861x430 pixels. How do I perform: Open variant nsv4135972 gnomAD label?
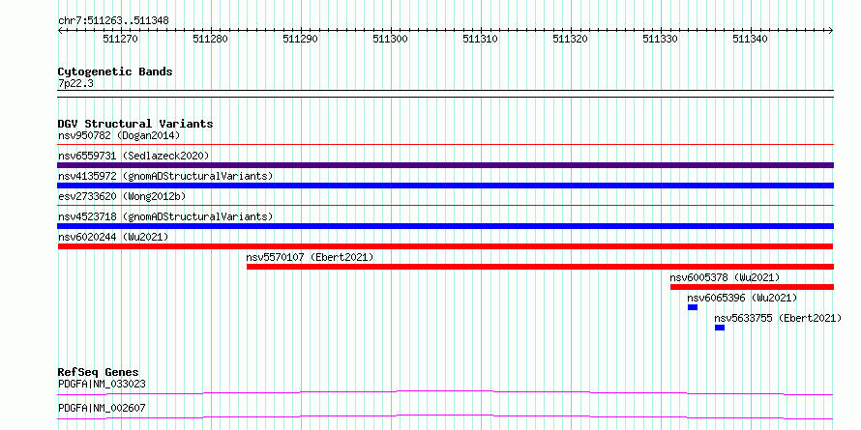click(165, 176)
